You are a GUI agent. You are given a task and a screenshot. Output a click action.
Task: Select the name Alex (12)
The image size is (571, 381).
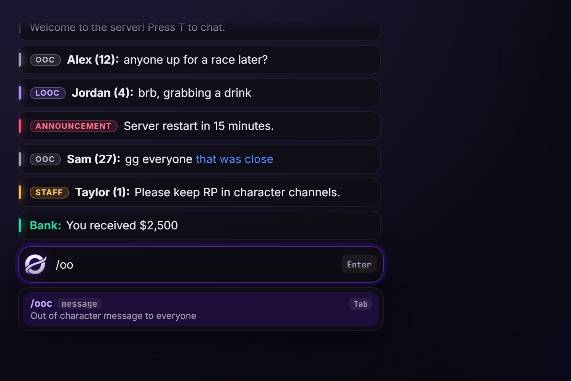tap(93, 60)
